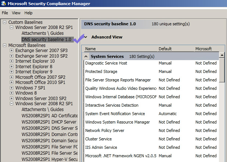Collapse the System Services group chevron
Image resolution: width=227 pixels, height=162 pixels.
[x=86, y=56]
